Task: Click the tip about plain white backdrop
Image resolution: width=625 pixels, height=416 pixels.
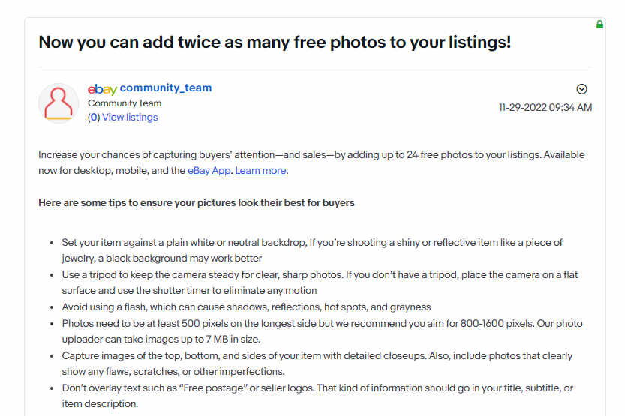Action: click(x=312, y=250)
